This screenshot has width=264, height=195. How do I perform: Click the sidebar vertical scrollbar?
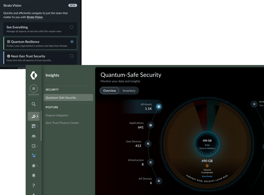[x=41, y=125]
